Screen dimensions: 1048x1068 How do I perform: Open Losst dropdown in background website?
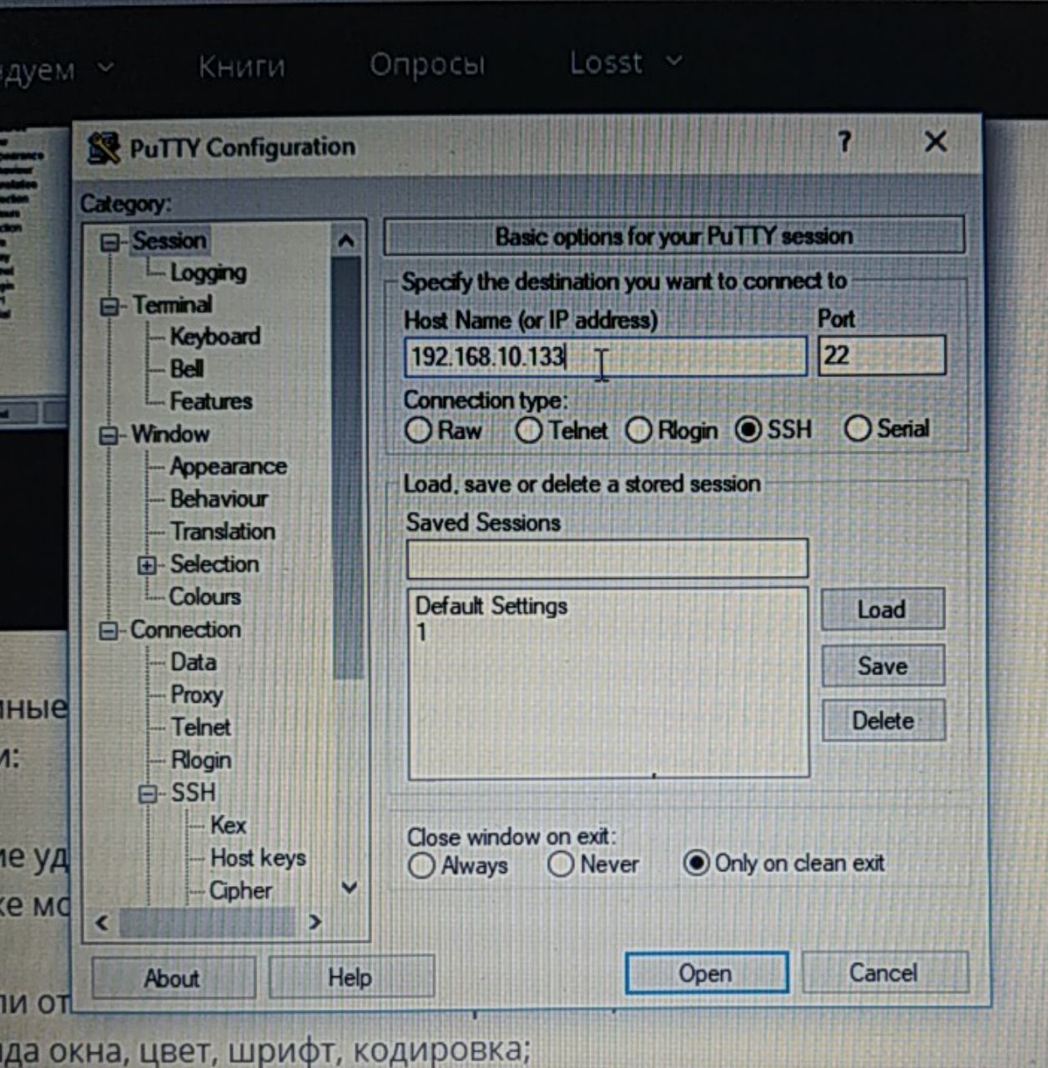tap(626, 63)
